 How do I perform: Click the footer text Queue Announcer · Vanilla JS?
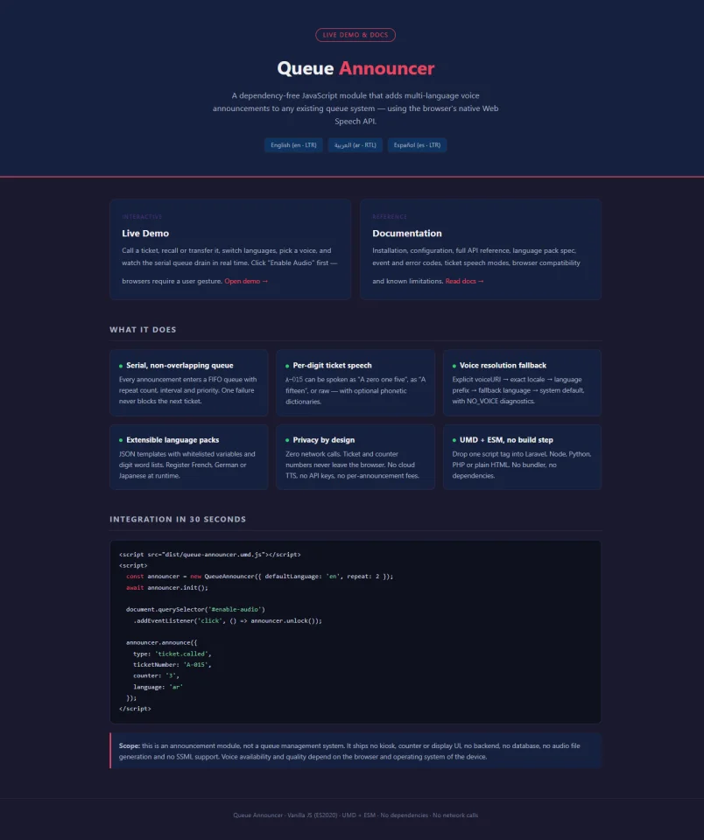(x=356, y=815)
